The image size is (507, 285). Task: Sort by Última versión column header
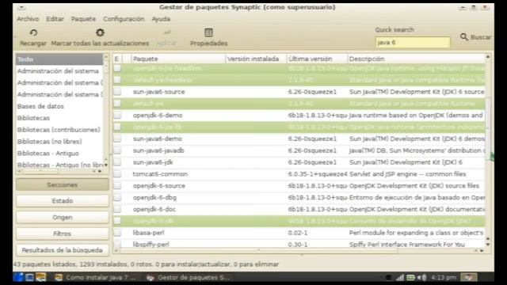pyautogui.click(x=317, y=59)
